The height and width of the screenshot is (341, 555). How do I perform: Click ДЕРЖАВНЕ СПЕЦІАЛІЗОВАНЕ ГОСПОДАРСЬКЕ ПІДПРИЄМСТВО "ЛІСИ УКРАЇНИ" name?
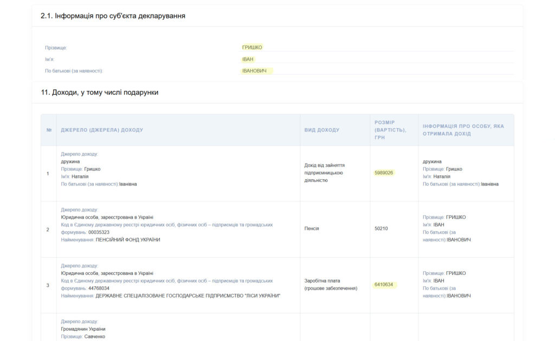point(188,296)
